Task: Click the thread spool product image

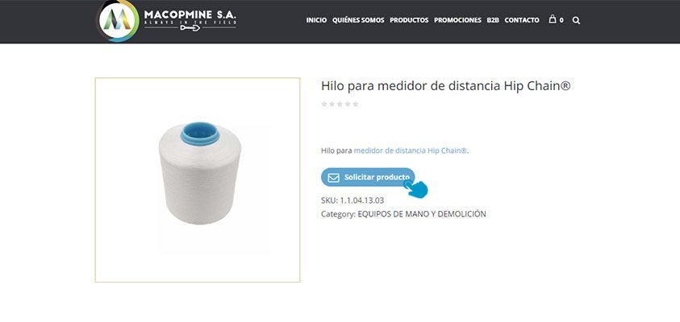Action: pos(200,173)
